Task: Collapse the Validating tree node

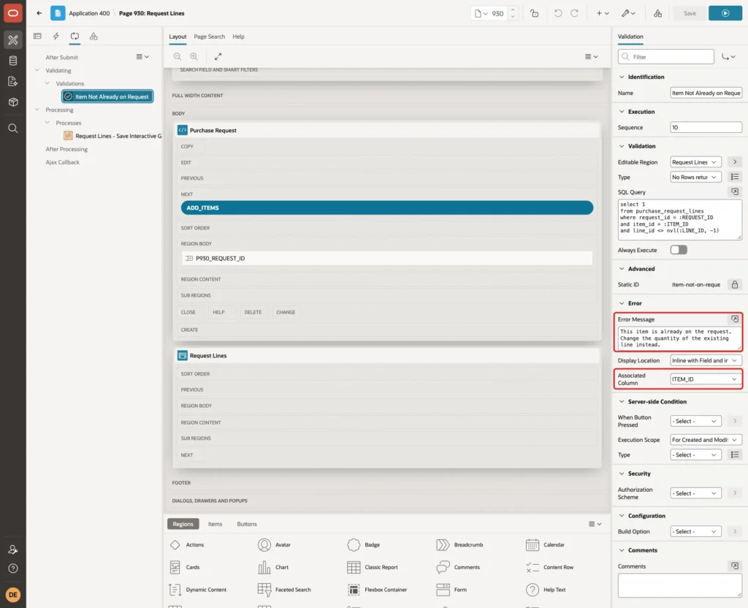Action: [37, 70]
